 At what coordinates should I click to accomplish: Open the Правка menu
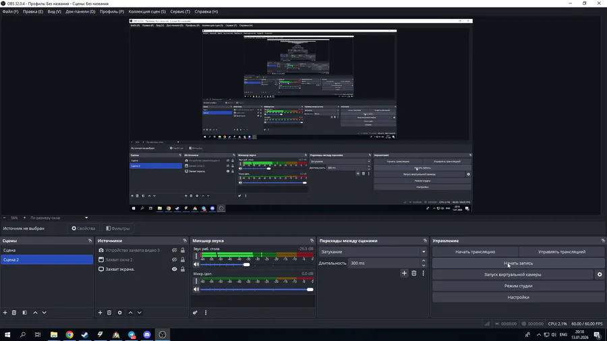point(33,11)
